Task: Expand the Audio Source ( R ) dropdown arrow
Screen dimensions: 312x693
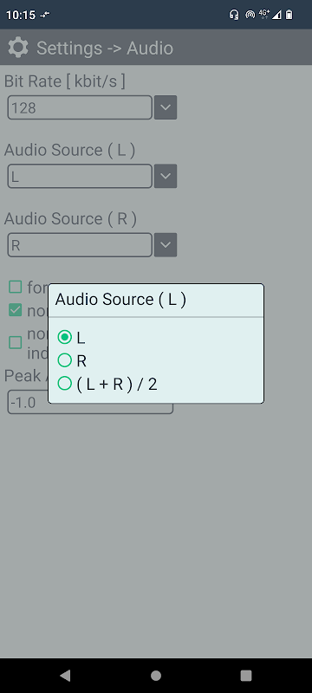Action: [166, 245]
